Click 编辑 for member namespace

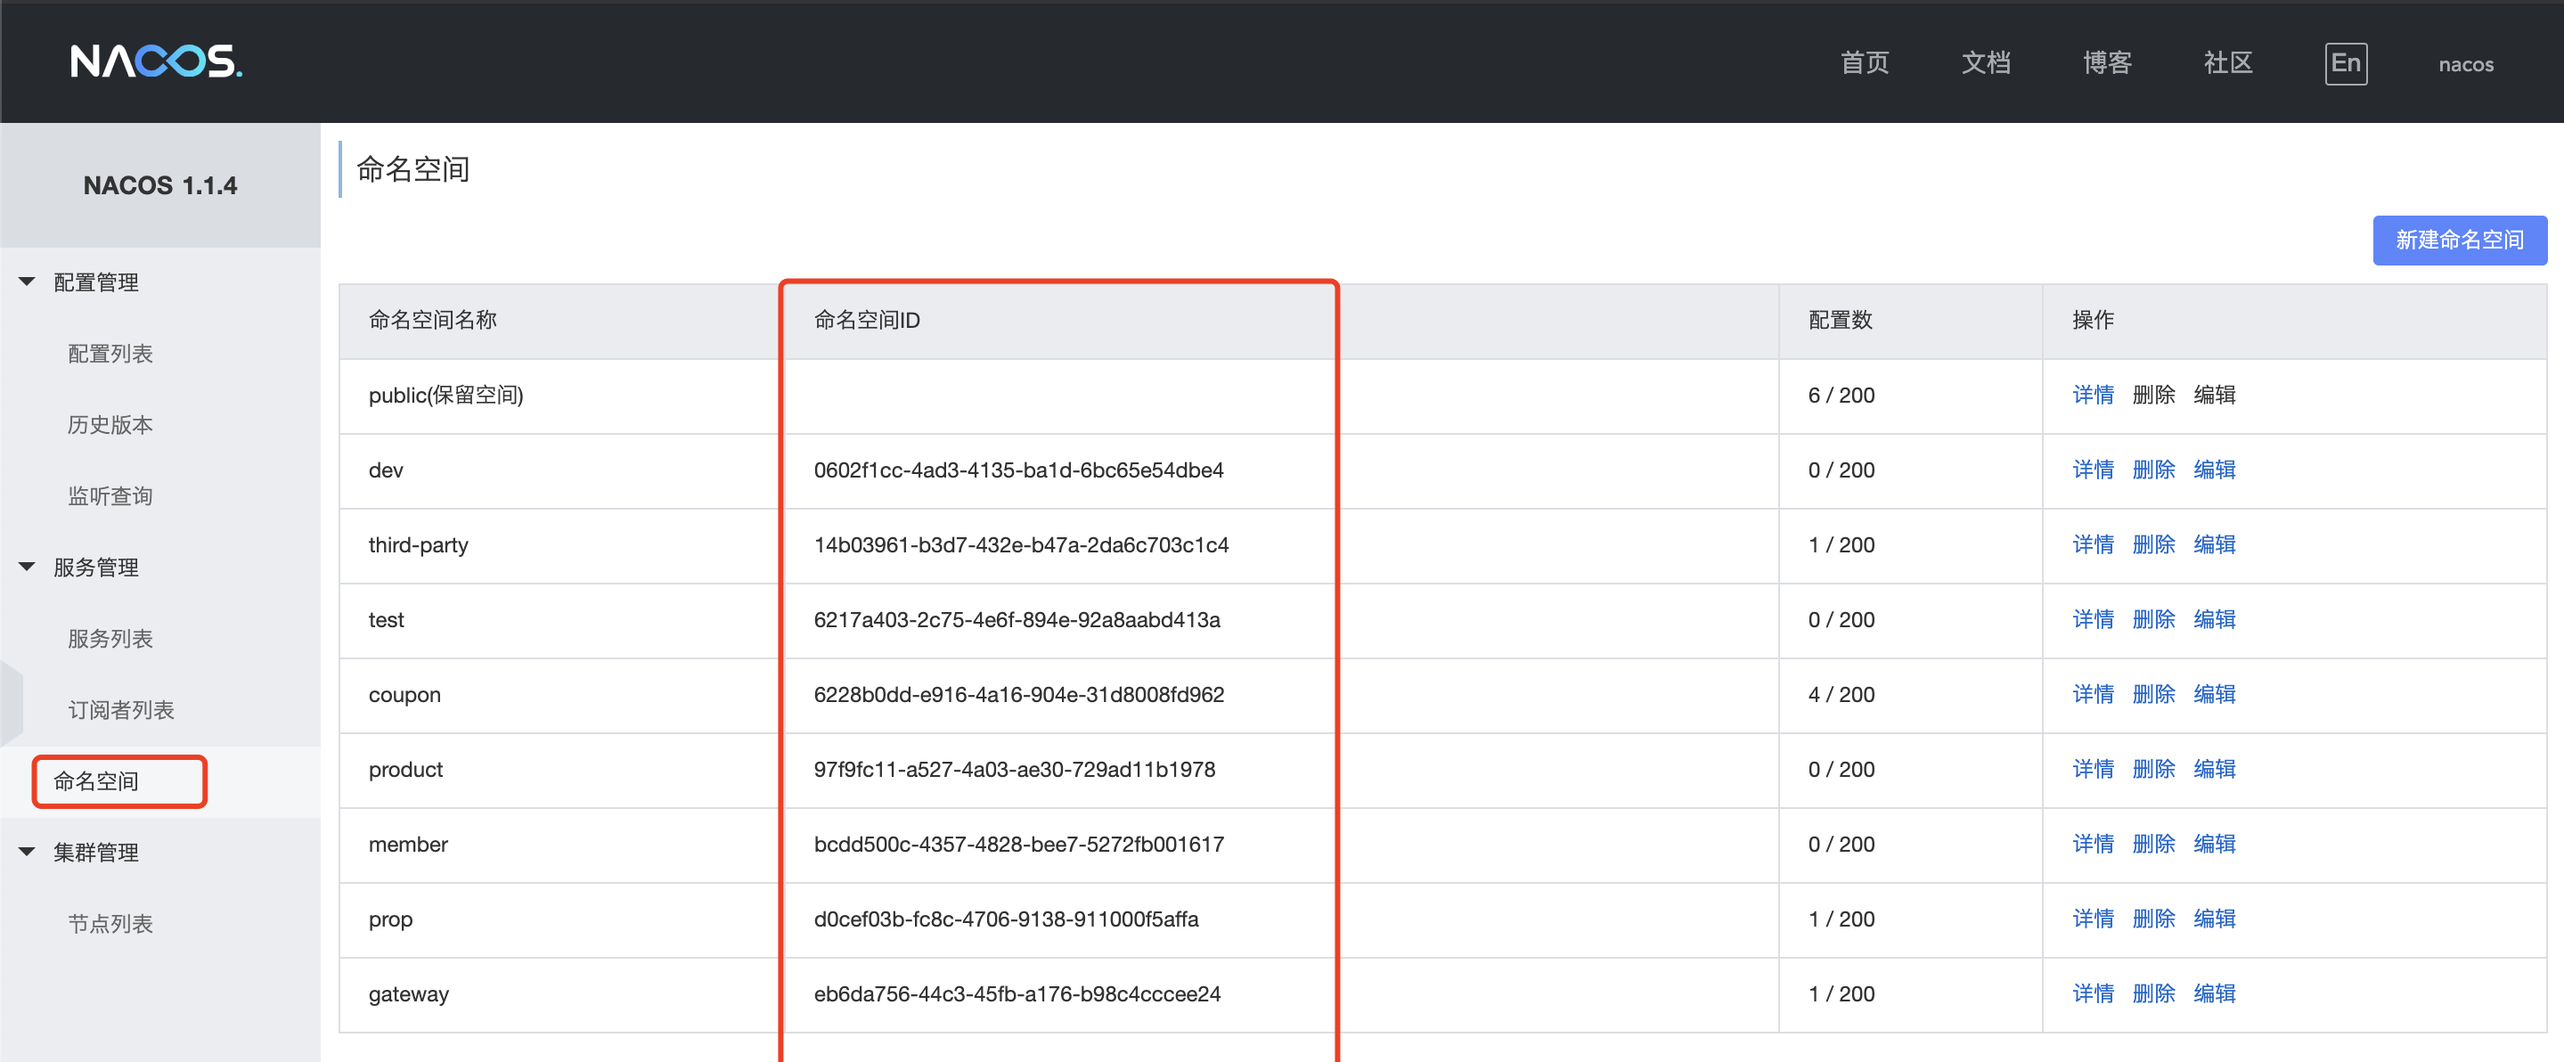coord(2214,844)
